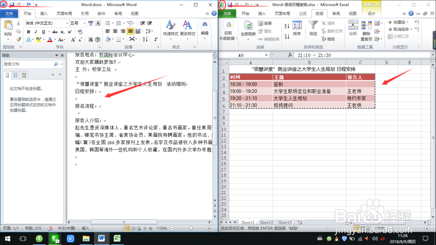Click Excel insert function fx icon
The height and width of the screenshot is (245, 436).
coord(290,55)
